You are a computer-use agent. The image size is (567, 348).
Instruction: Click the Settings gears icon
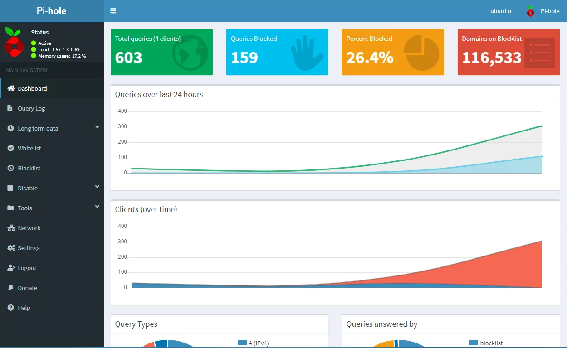coord(11,248)
